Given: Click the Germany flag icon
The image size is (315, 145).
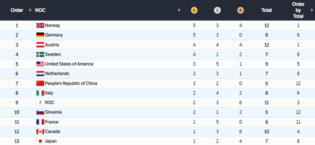Looking at the screenshot, I should pyautogui.click(x=40, y=35).
